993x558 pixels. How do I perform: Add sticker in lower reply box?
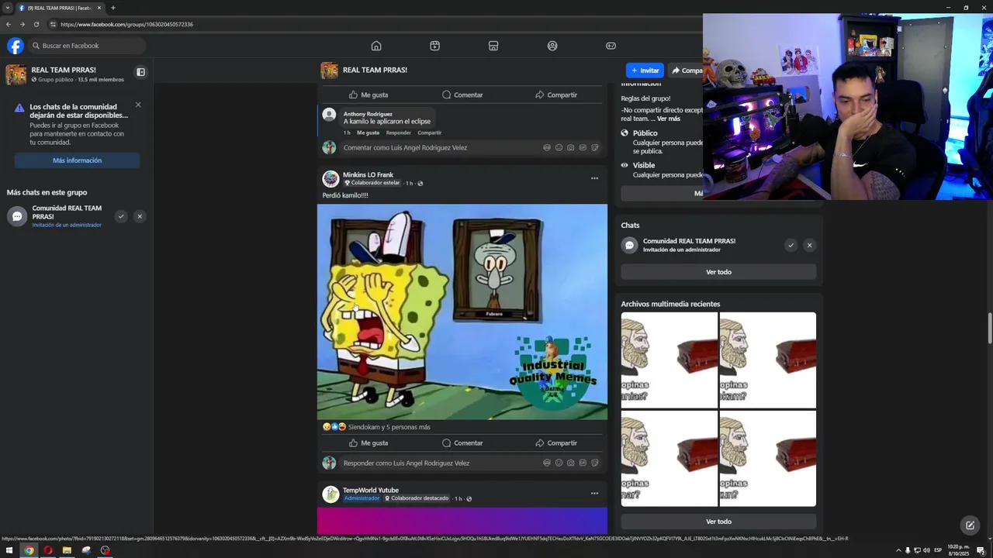coord(594,463)
